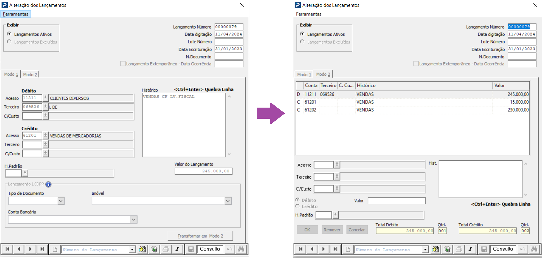Screen dimensions: 544x258
Task: Click recycle bin delete icon in right window
Action: [447, 249]
